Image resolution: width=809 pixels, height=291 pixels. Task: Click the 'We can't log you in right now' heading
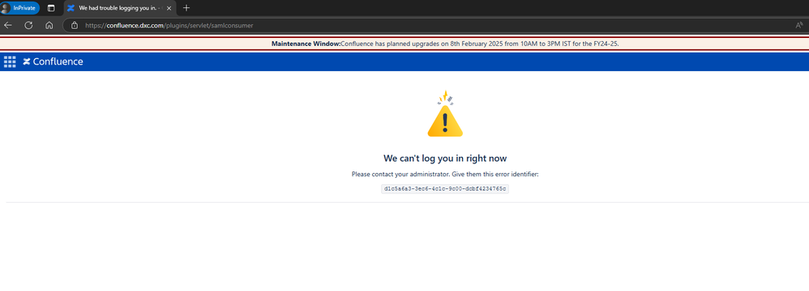point(445,158)
